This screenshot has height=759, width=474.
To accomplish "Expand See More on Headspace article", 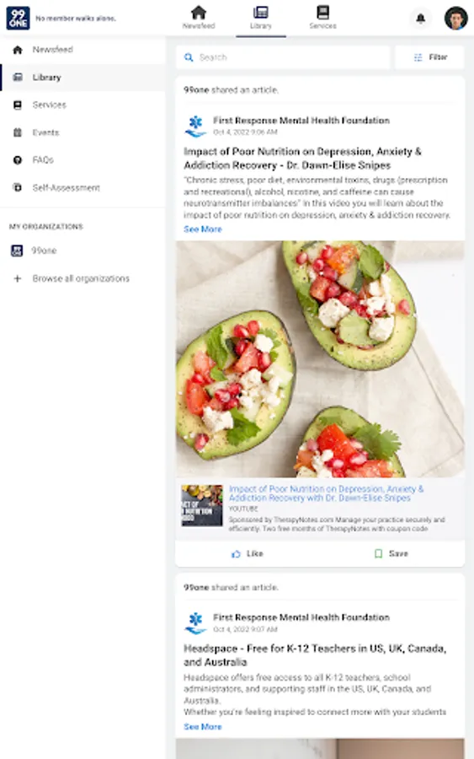I will tap(202, 727).
